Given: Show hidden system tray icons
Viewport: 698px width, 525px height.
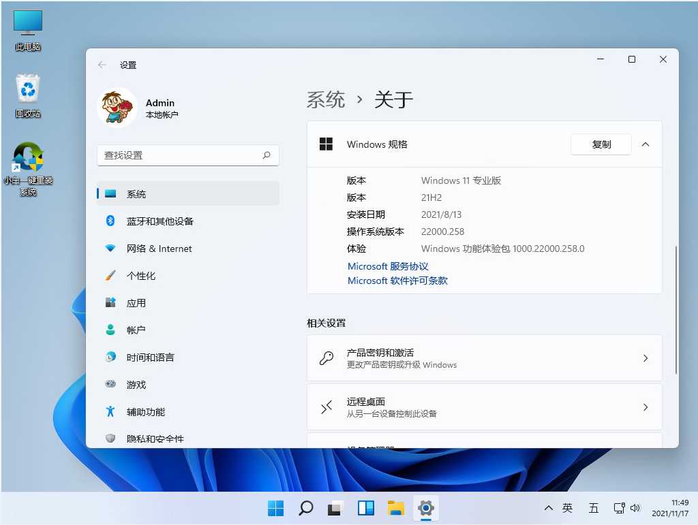Looking at the screenshot, I should point(548,508).
